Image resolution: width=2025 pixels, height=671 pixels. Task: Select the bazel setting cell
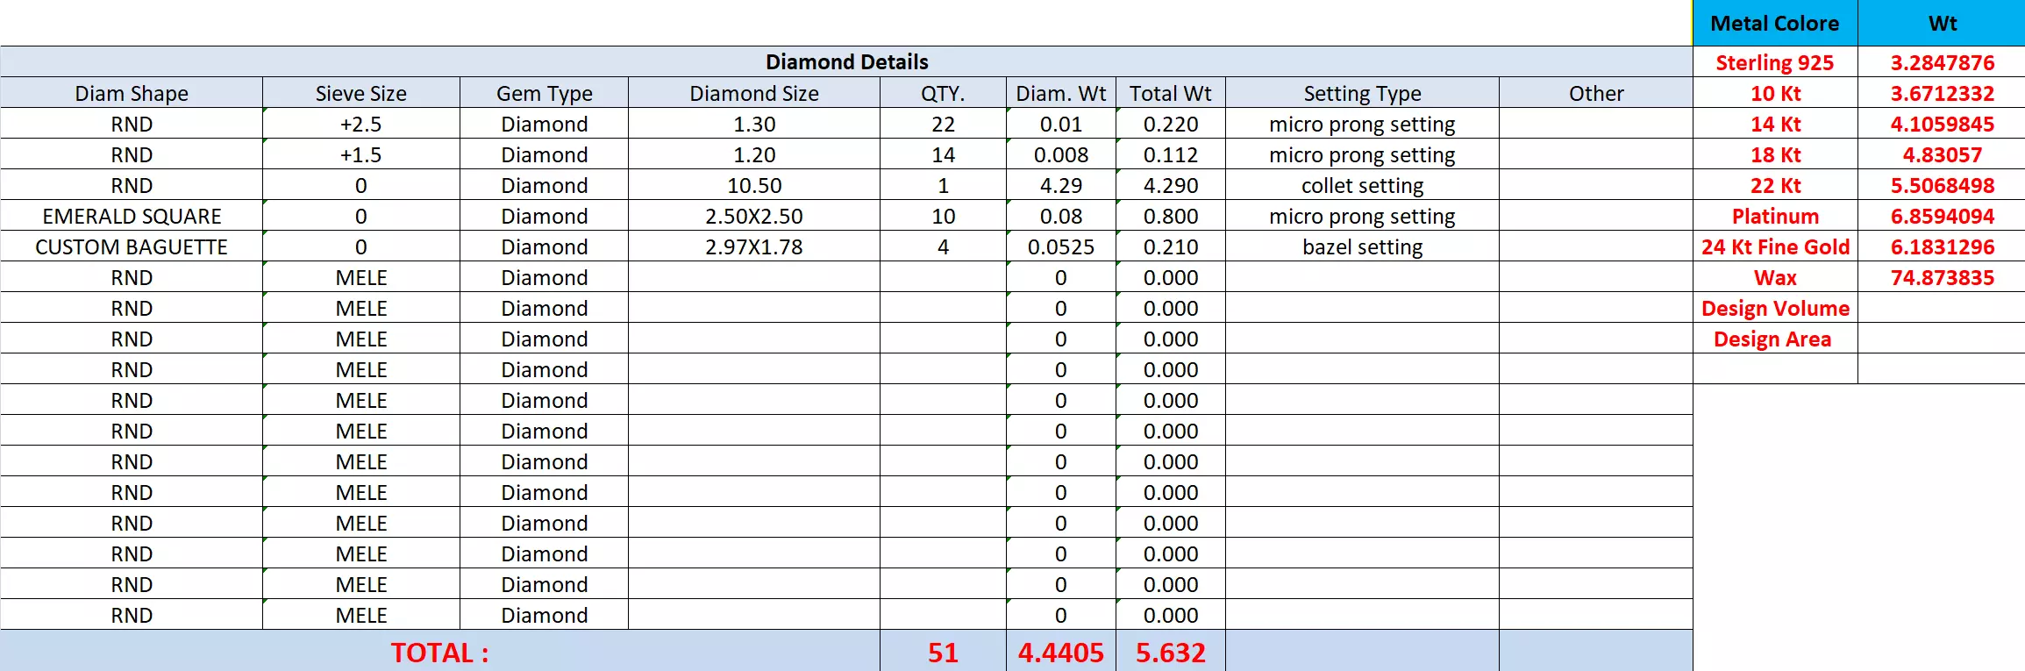coord(1362,246)
